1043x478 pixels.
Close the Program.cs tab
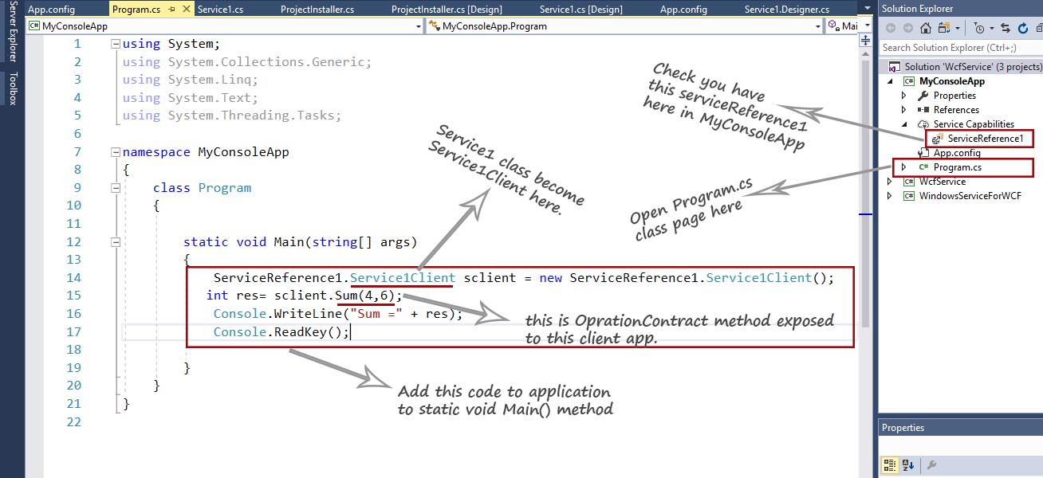point(186,10)
